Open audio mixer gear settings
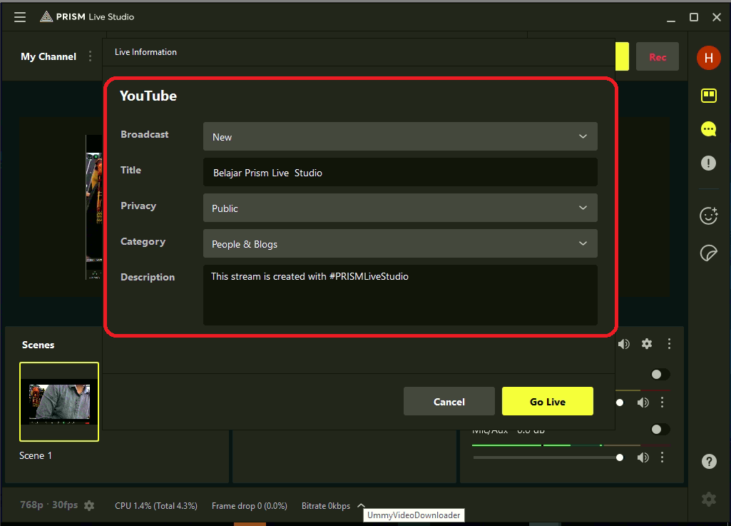731x526 pixels. (x=647, y=344)
